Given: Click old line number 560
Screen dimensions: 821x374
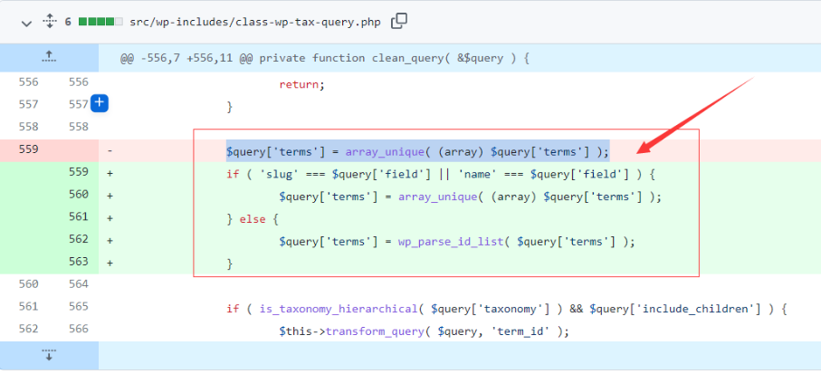Looking at the screenshot, I should click(x=28, y=284).
